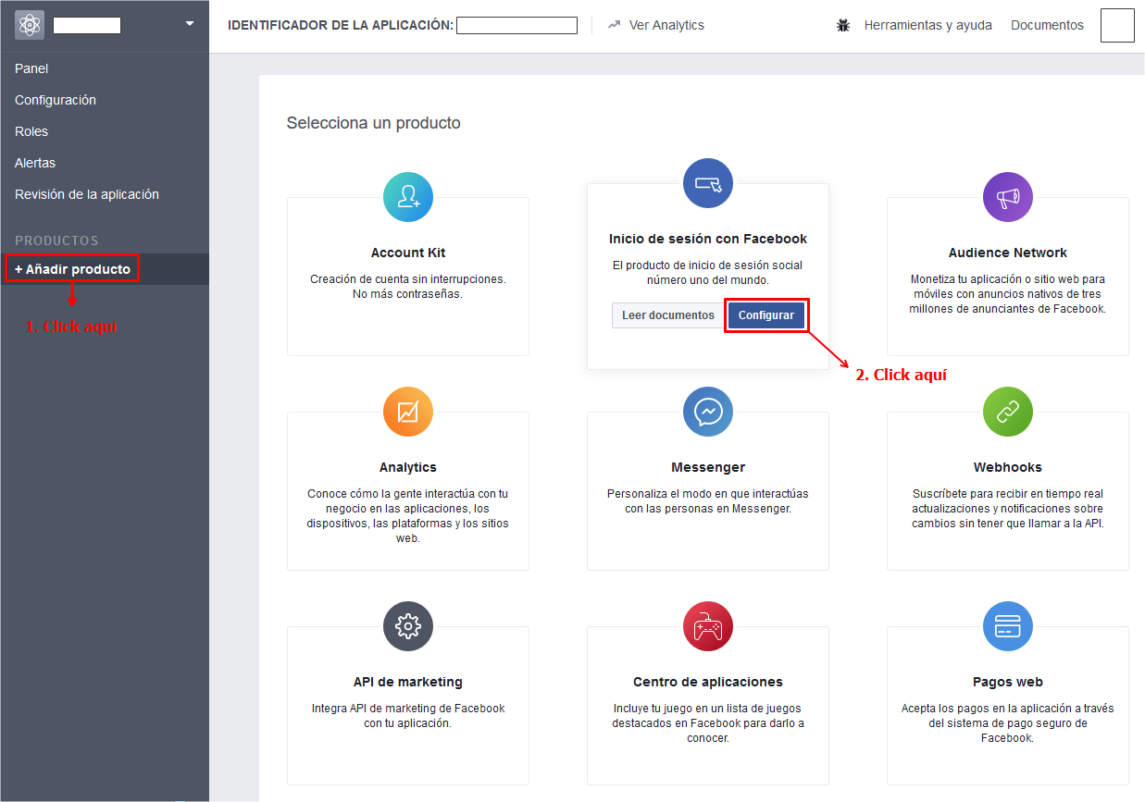Open the Ver Analytics link

(x=666, y=26)
